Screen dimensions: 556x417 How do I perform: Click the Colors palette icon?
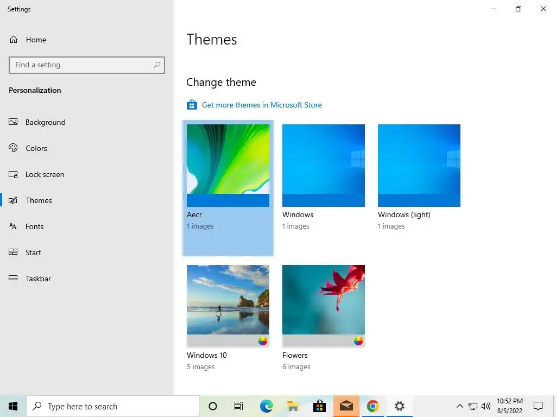click(13, 148)
